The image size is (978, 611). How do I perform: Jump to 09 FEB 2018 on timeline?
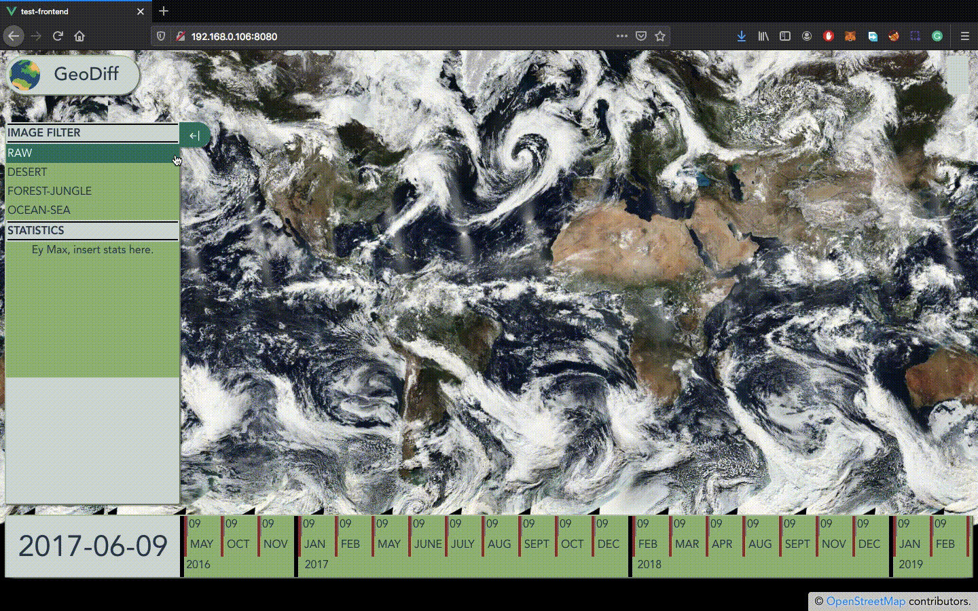[x=651, y=536]
